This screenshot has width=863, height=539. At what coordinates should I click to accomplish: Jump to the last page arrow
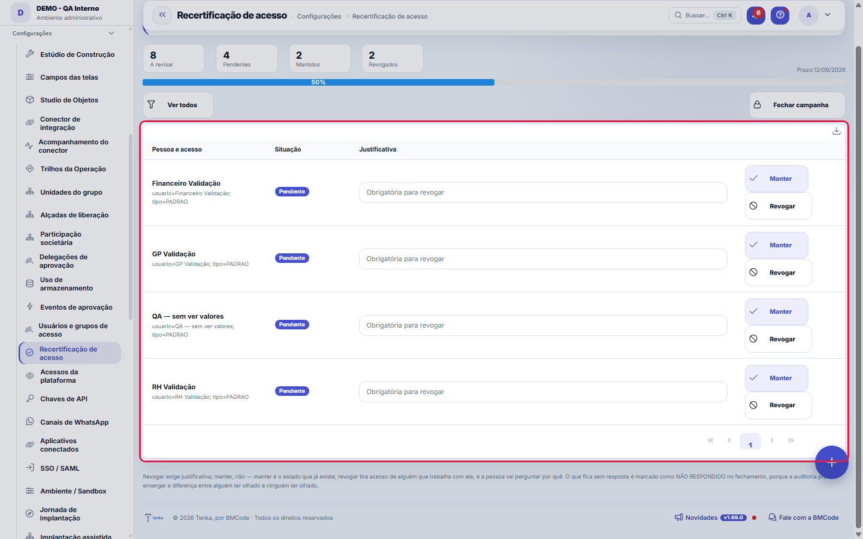(791, 441)
